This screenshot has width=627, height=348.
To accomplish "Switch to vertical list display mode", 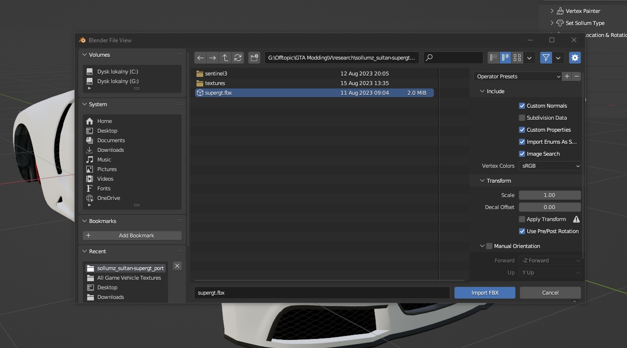I will click(494, 58).
